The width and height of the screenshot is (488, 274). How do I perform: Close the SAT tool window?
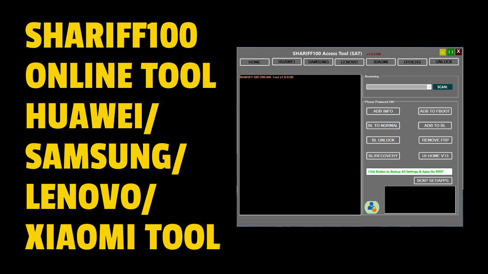click(459, 52)
